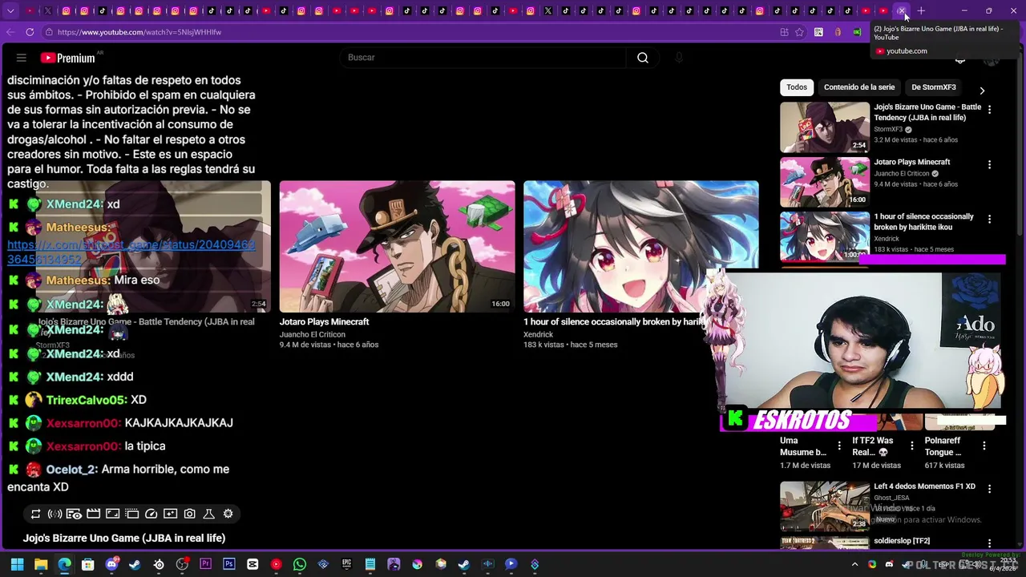
Task: Open options for Battle Tendency sidebar video
Action: pyautogui.click(x=989, y=110)
